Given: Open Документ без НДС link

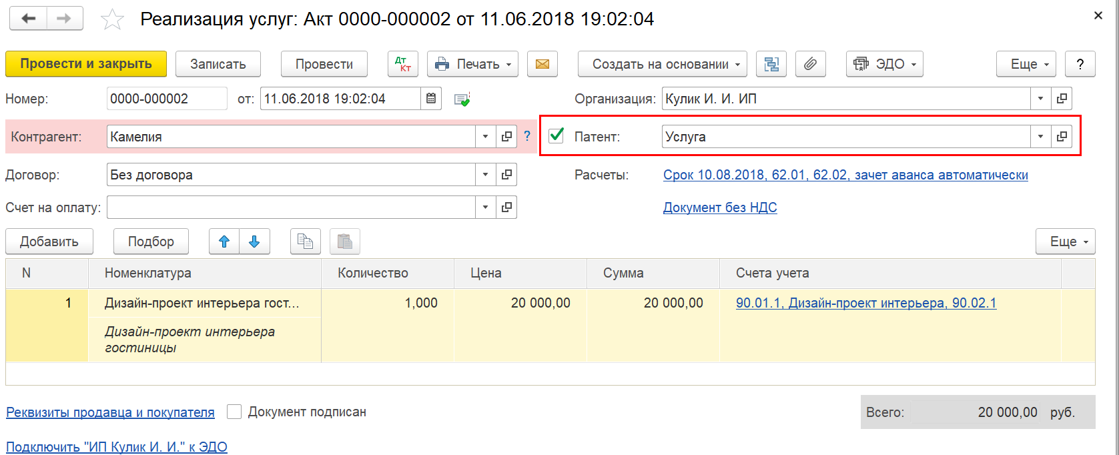Looking at the screenshot, I should pos(720,207).
